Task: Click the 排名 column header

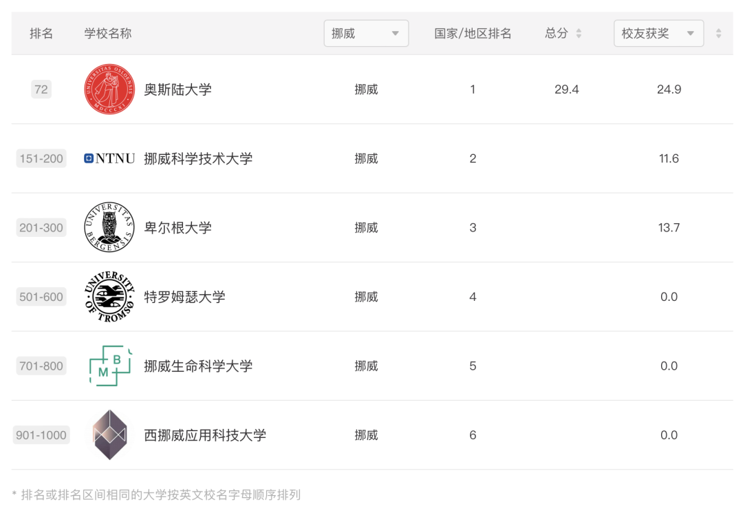Action: (x=41, y=33)
